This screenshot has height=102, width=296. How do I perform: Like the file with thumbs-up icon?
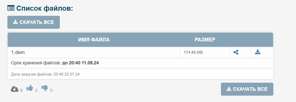click(x=30, y=88)
